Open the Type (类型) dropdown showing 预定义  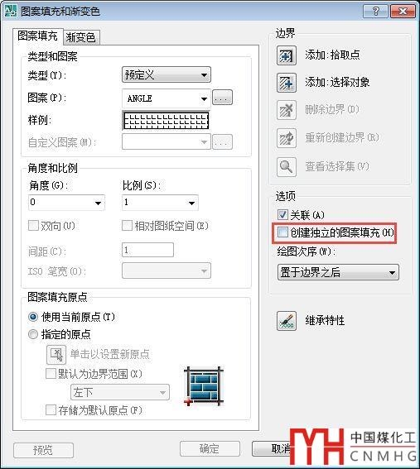(167, 74)
